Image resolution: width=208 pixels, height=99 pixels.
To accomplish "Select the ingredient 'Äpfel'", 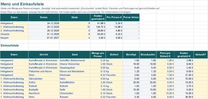I will click(75, 90).
